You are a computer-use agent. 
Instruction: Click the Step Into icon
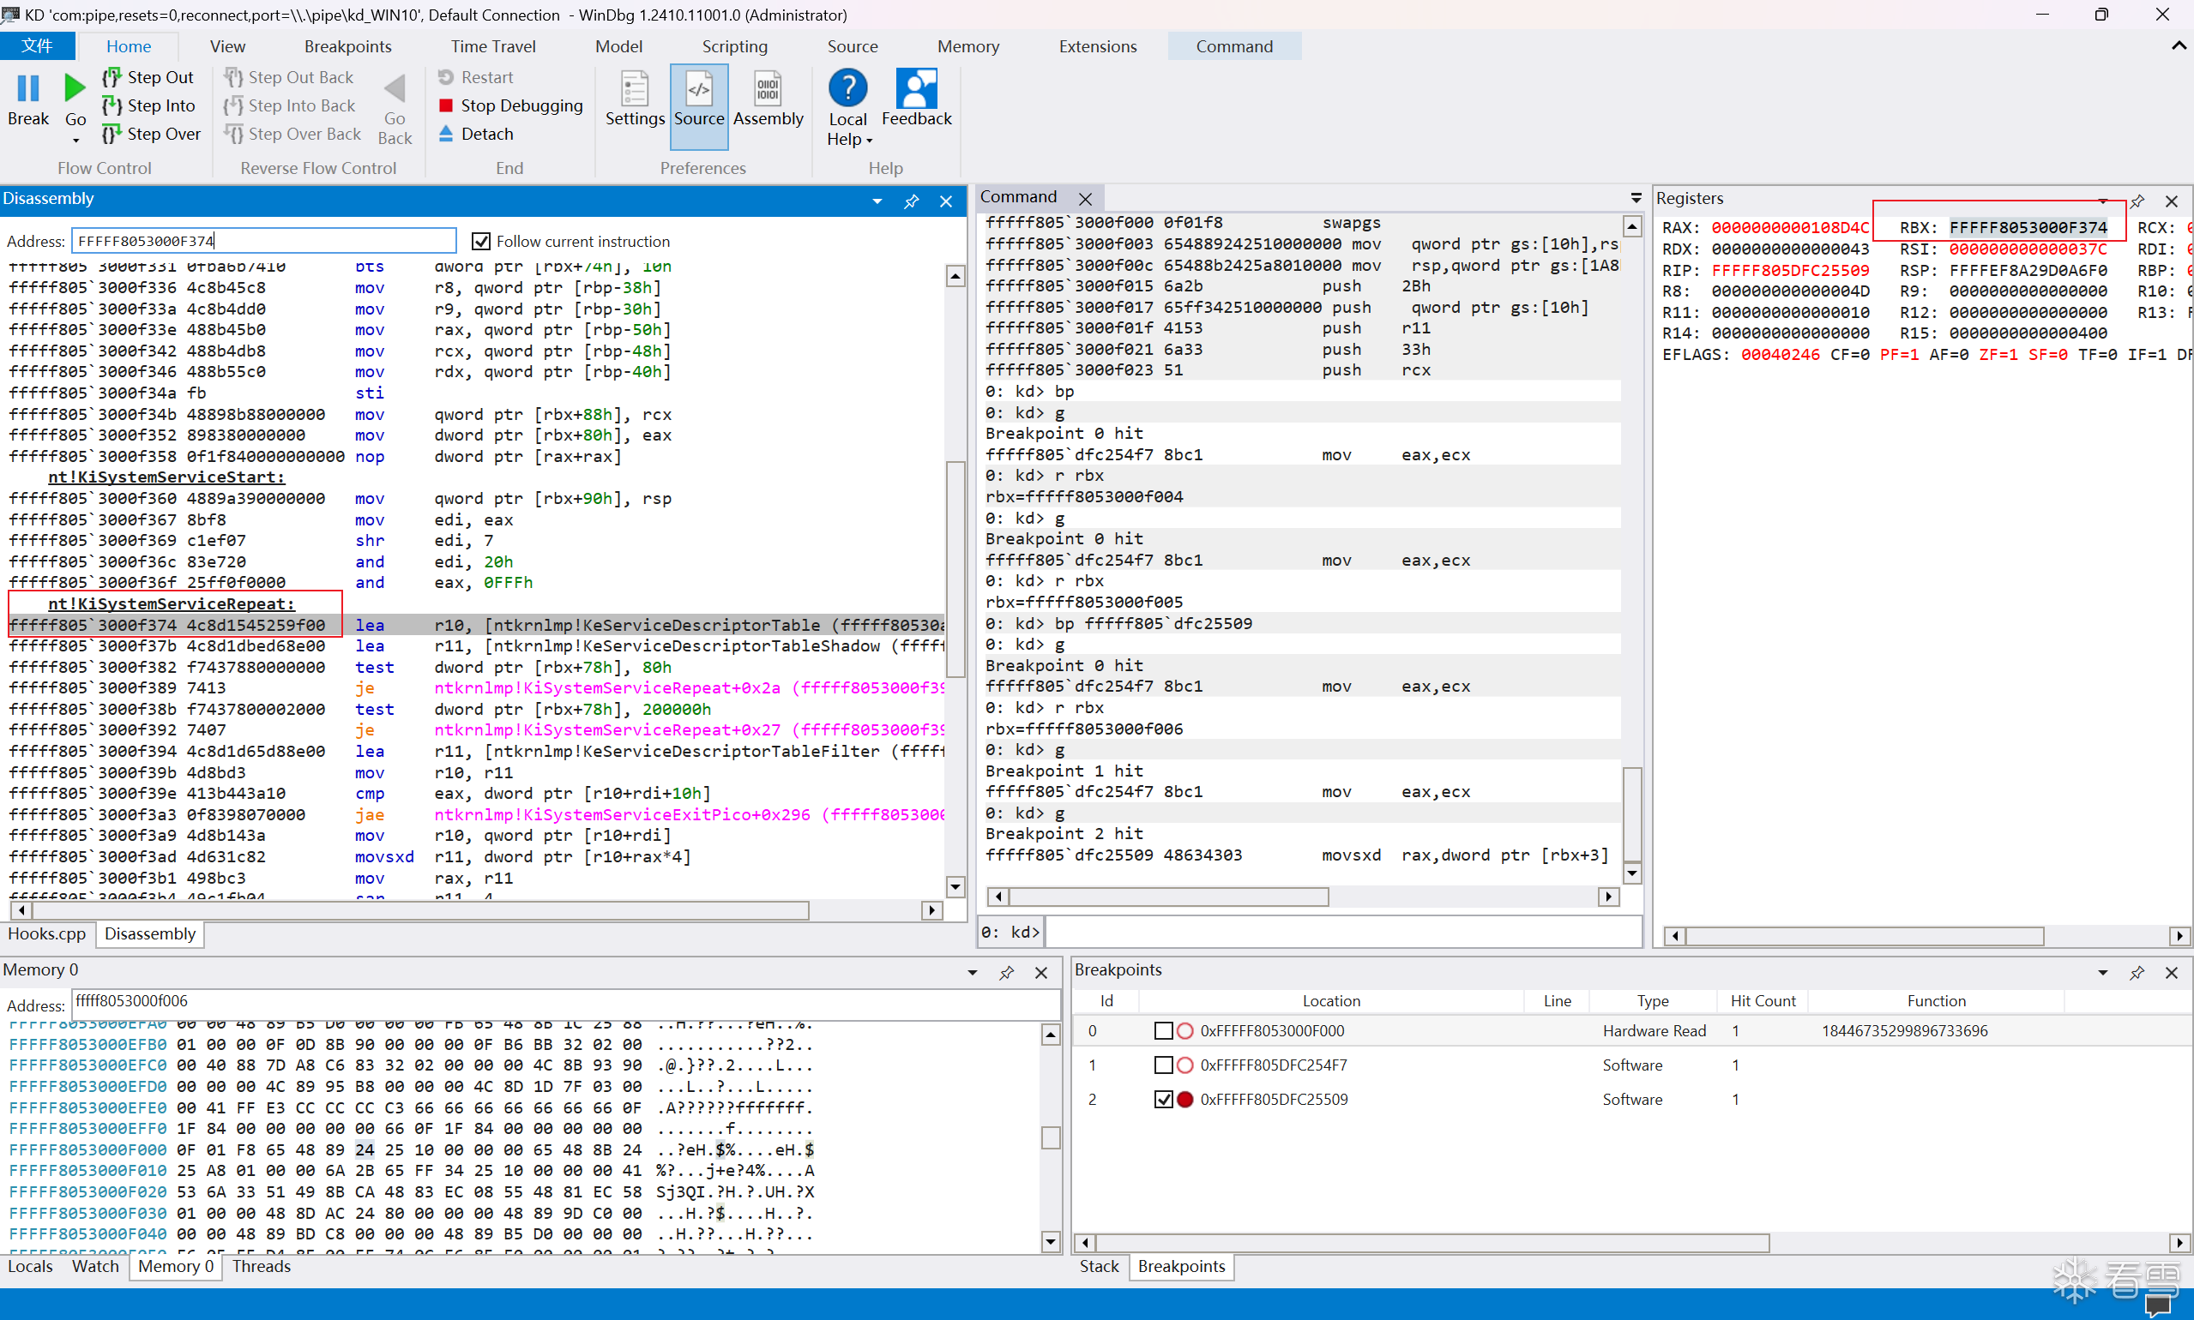pos(112,105)
